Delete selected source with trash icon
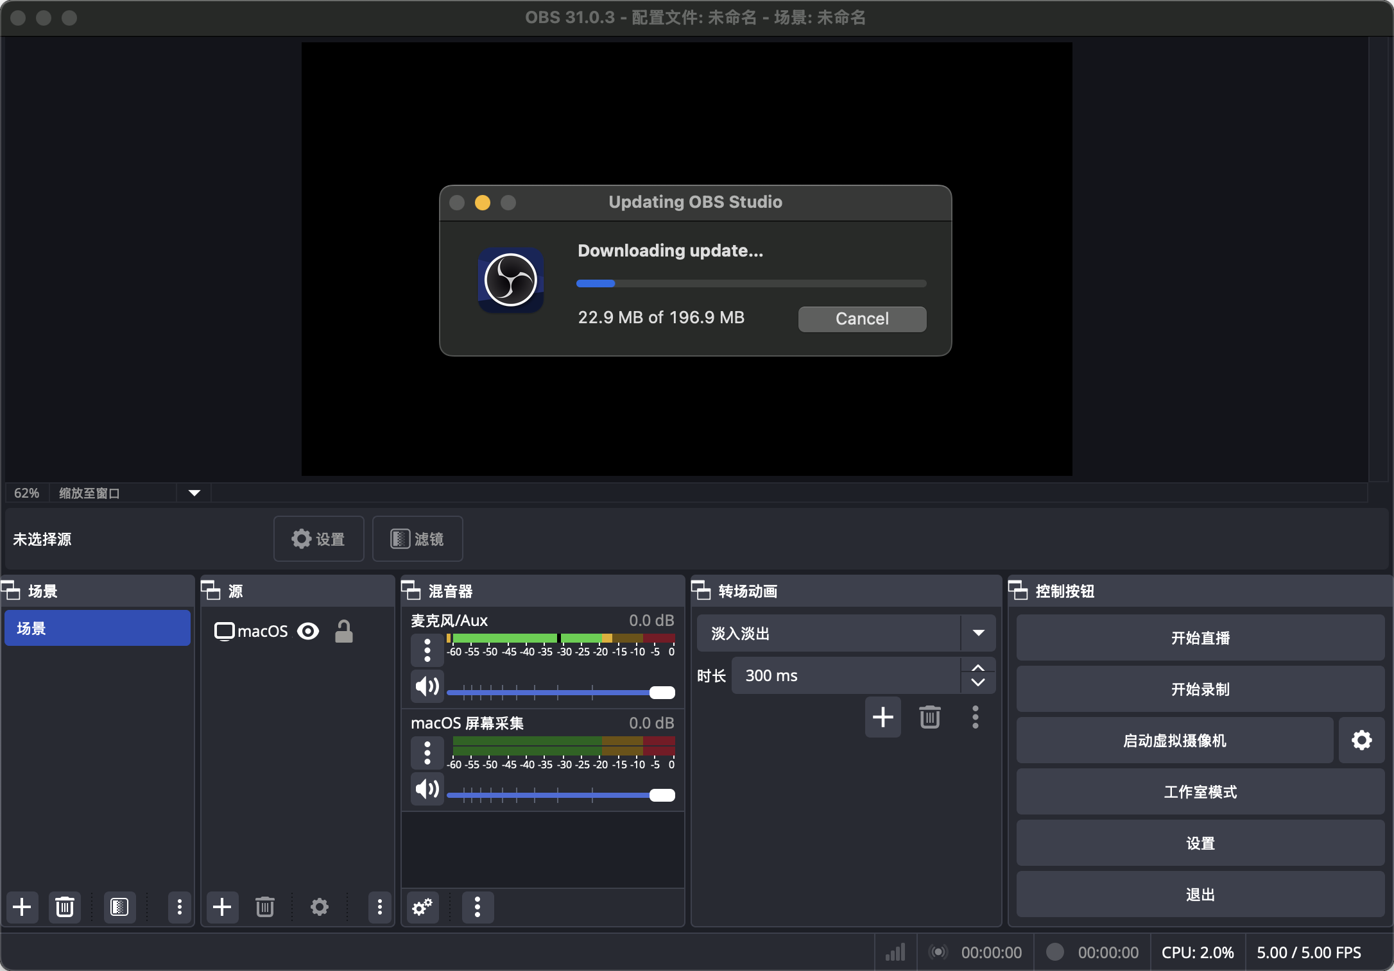This screenshot has width=1394, height=971. point(265,907)
